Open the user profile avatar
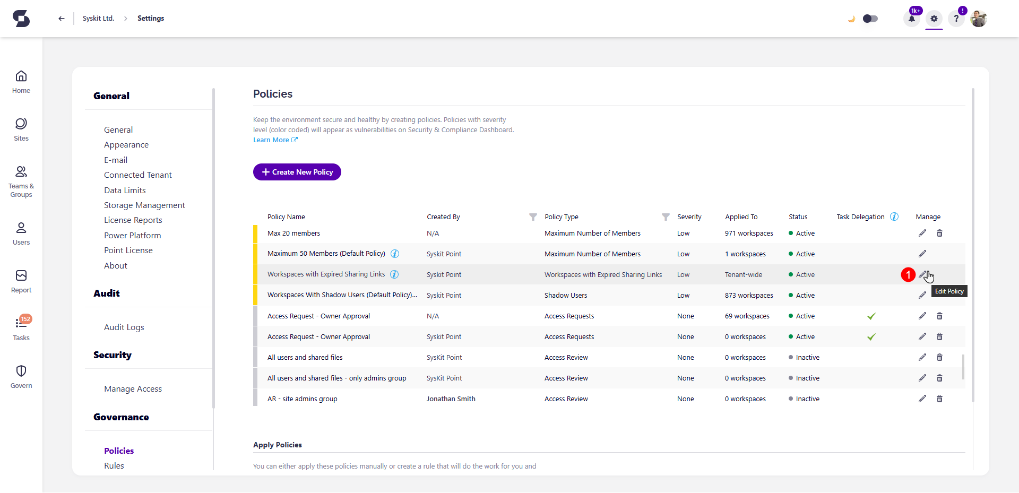The width and height of the screenshot is (1019, 493). [x=979, y=18]
